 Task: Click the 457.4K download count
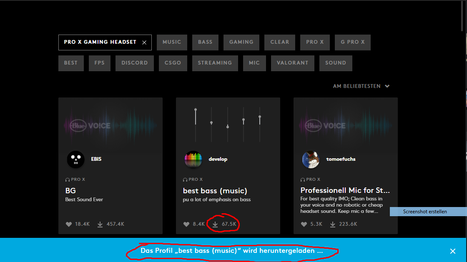(x=115, y=224)
